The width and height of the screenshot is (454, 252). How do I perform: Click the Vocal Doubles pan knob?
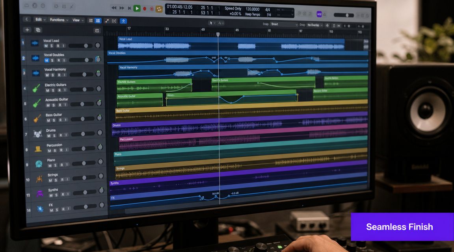click(x=98, y=59)
